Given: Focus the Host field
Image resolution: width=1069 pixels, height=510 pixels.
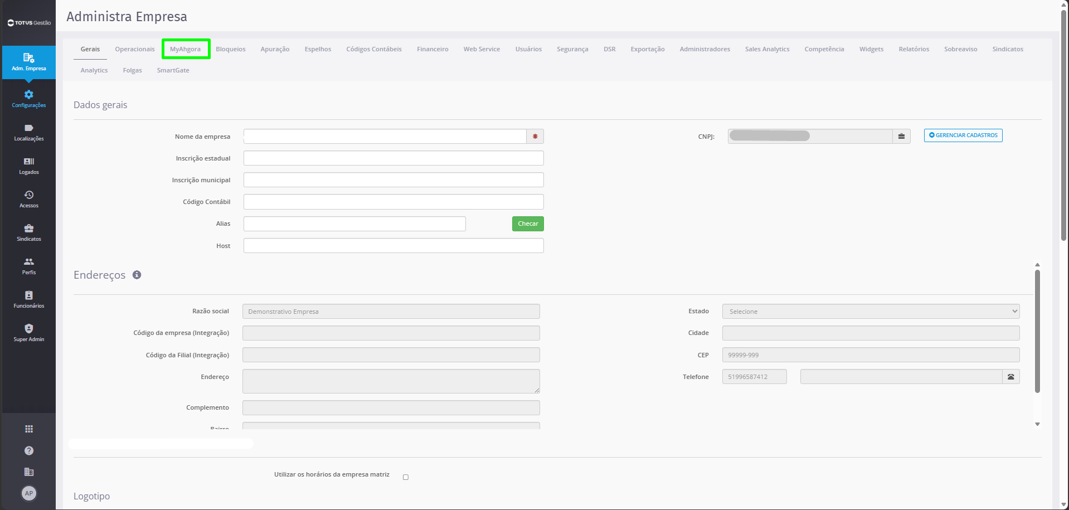Looking at the screenshot, I should pyautogui.click(x=393, y=246).
